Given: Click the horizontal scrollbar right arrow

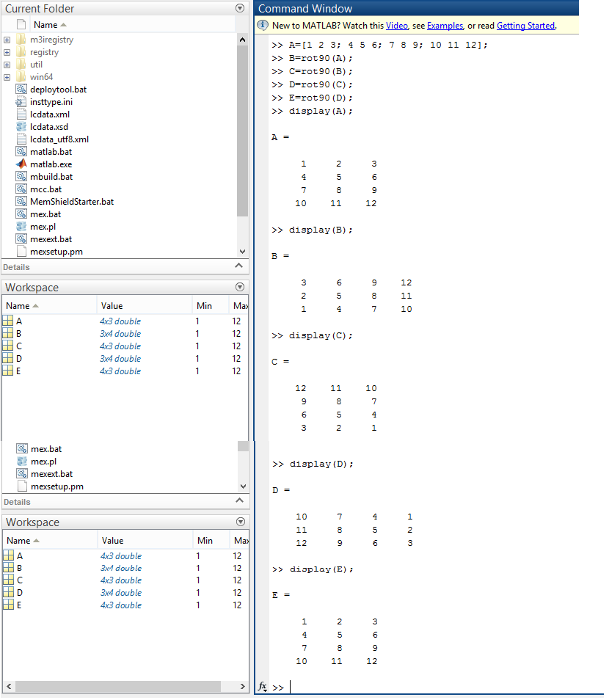Looking at the screenshot, I should pos(243,686).
